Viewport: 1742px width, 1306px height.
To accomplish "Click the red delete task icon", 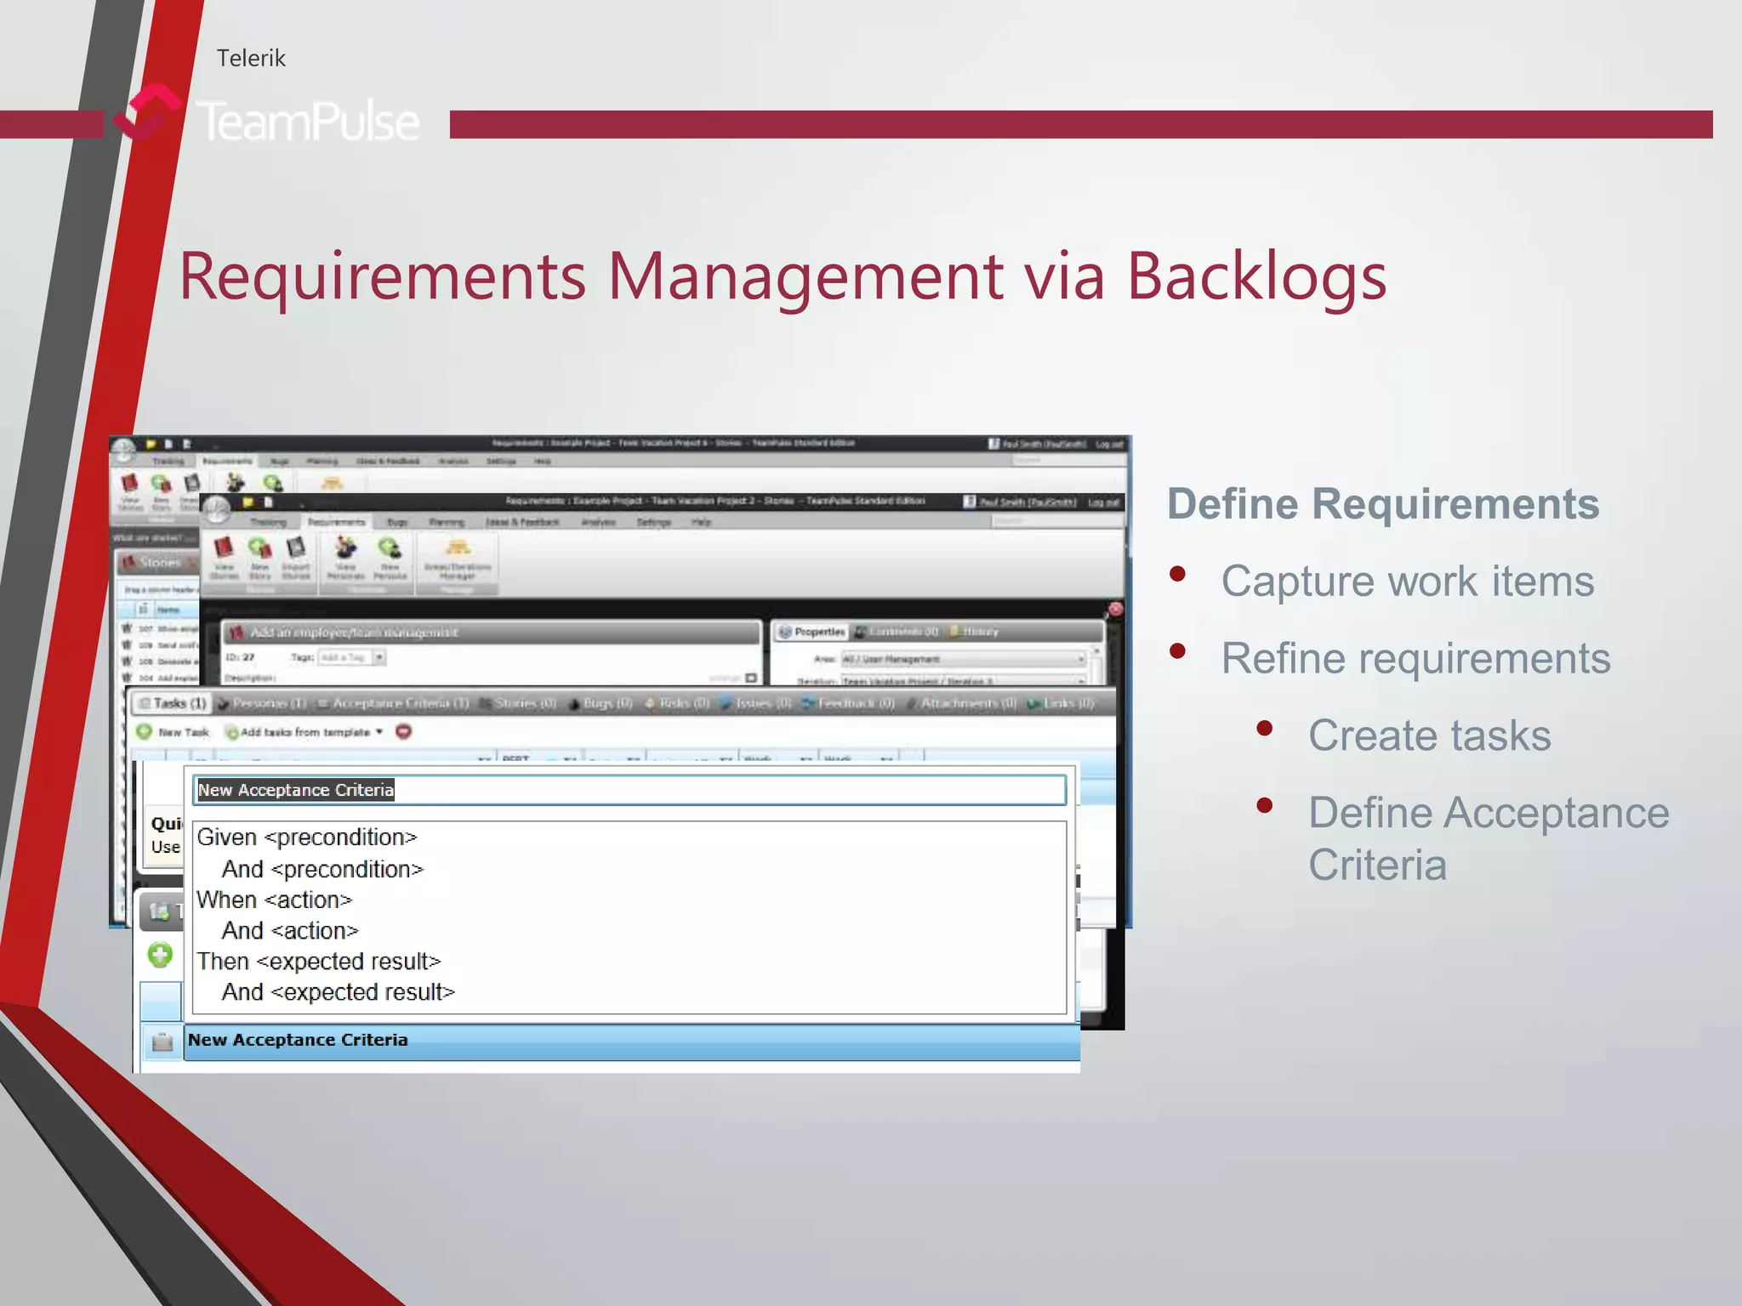I will (404, 731).
